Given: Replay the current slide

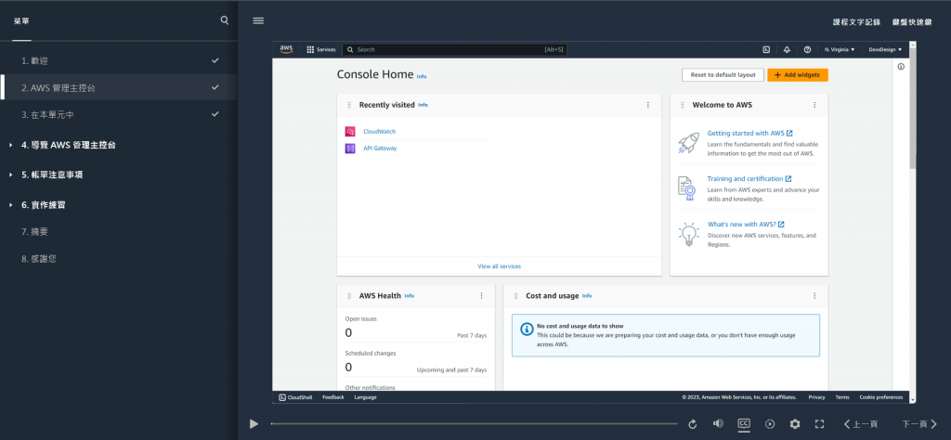Looking at the screenshot, I should [x=692, y=424].
